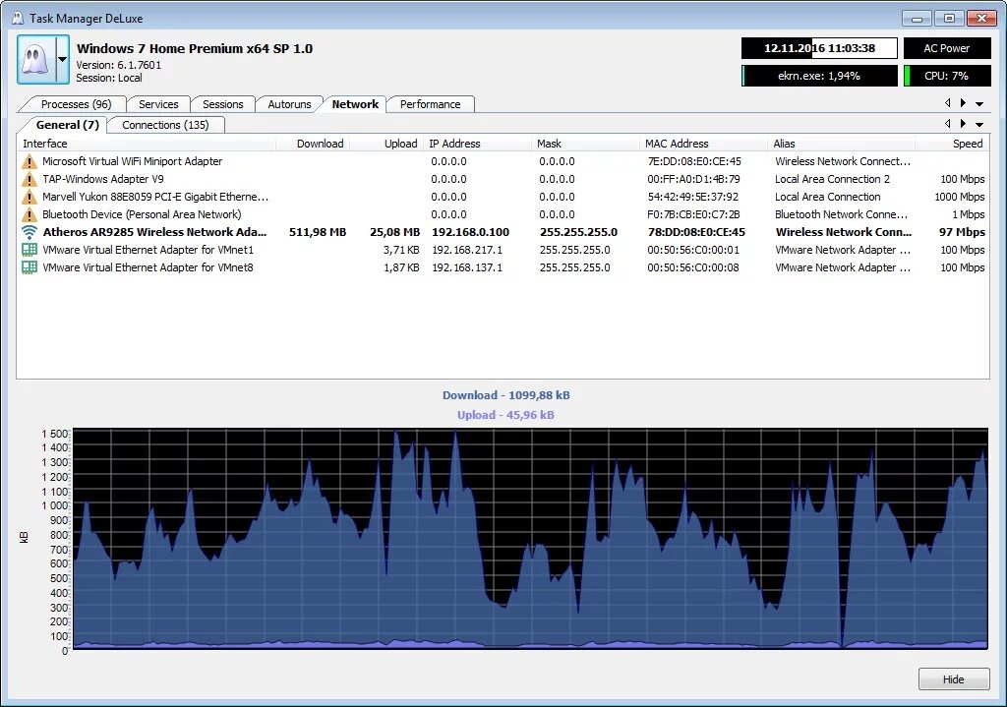The image size is (1007, 707).
Task: Click the 25,08 MB upload value
Action: (x=394, y=232)
